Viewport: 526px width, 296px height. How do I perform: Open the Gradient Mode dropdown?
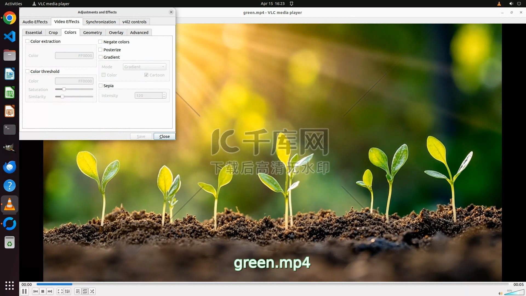tap(144, 67)
